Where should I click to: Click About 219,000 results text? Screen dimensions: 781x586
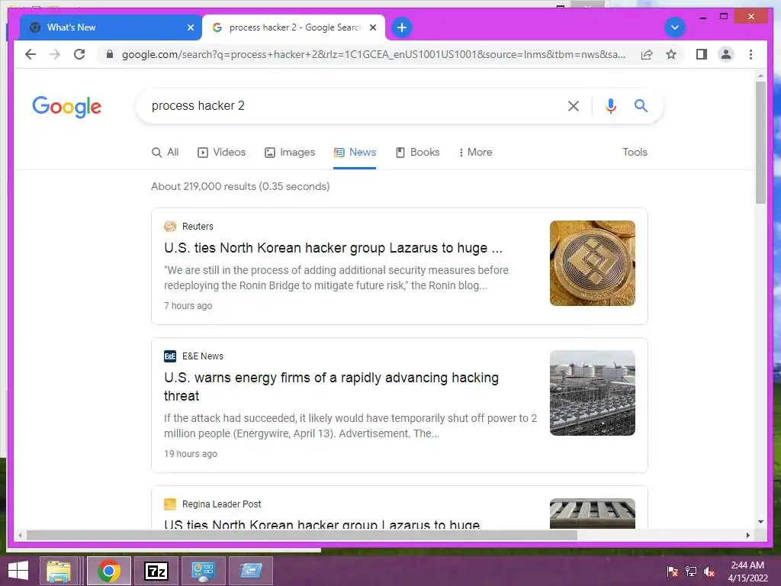click(x=240, y=186)
